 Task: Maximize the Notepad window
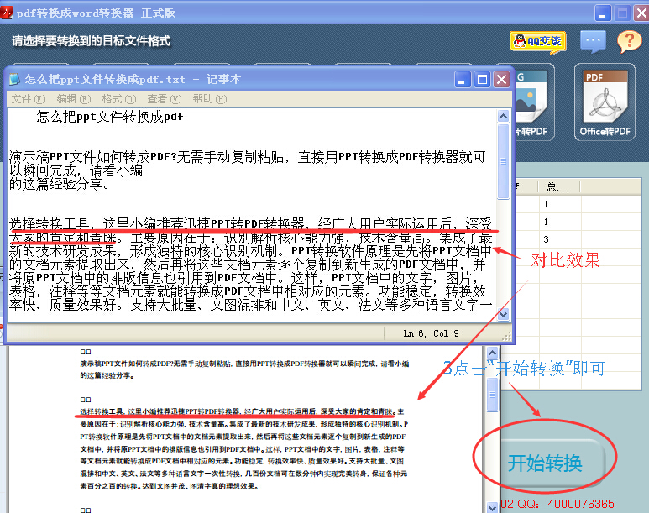coord(482,79)
